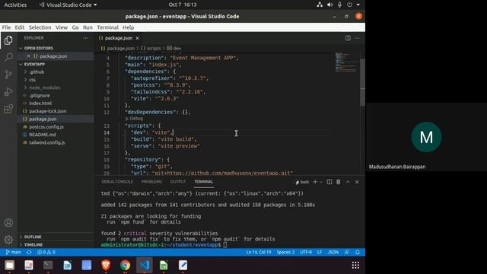
Task: Click the editor vertical scrollbar
Action: click(362, 82)
